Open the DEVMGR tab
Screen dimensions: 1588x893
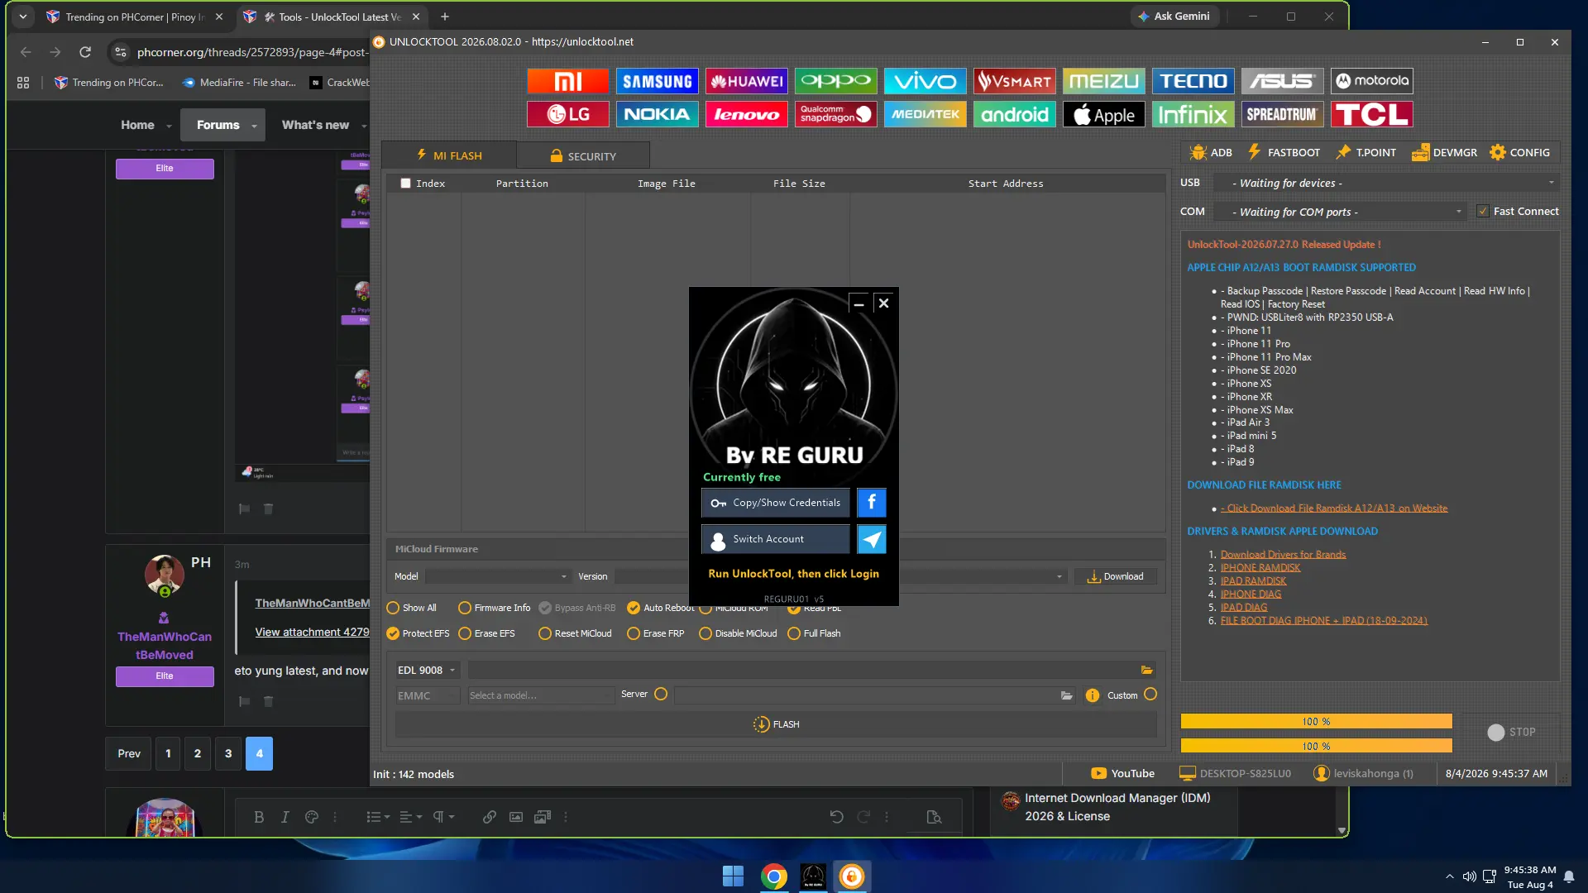[1444, 153]
